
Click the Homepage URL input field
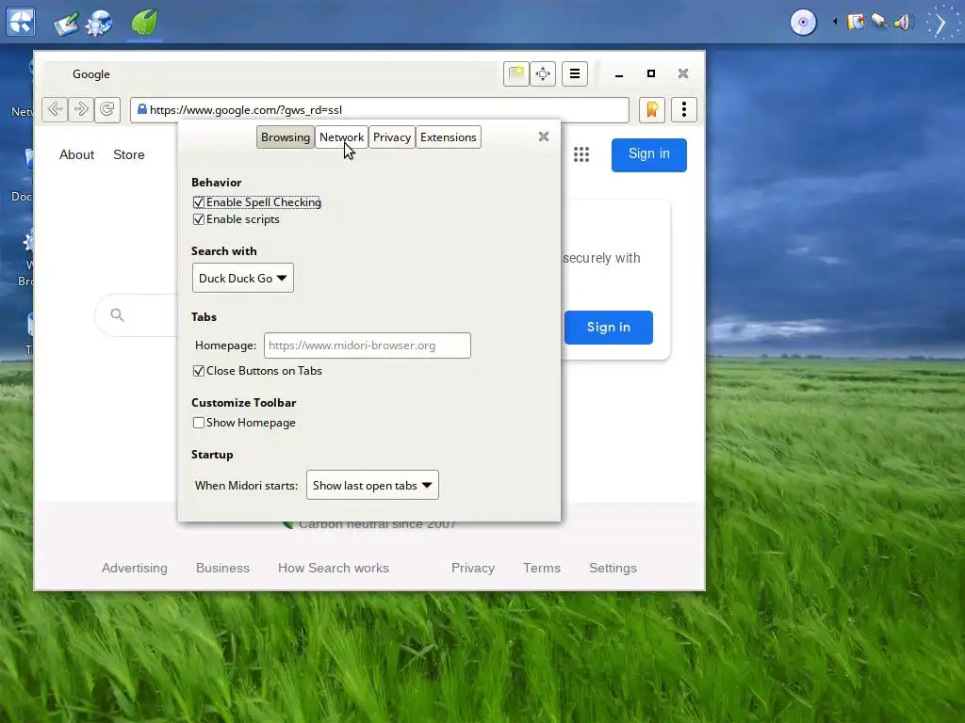click(x=368, y=345)
